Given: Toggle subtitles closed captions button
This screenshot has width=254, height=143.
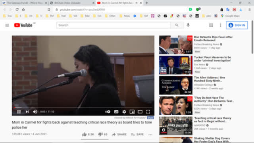Looking at the screenshot, I should click(x=116, y=112).
